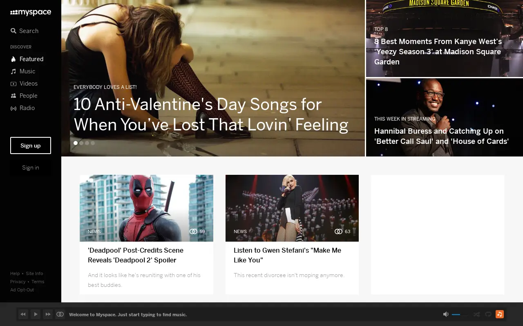
Task: Click the connect rings icon in player
Action: [x=60, y=314]
